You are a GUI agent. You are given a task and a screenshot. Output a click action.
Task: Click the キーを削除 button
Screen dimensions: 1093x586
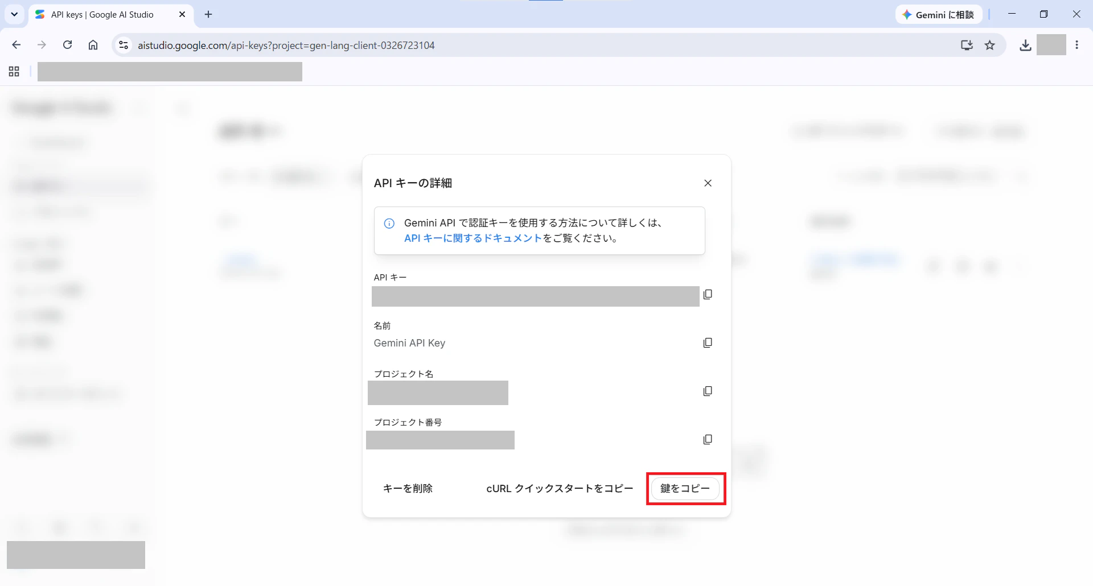pos(408,488)
